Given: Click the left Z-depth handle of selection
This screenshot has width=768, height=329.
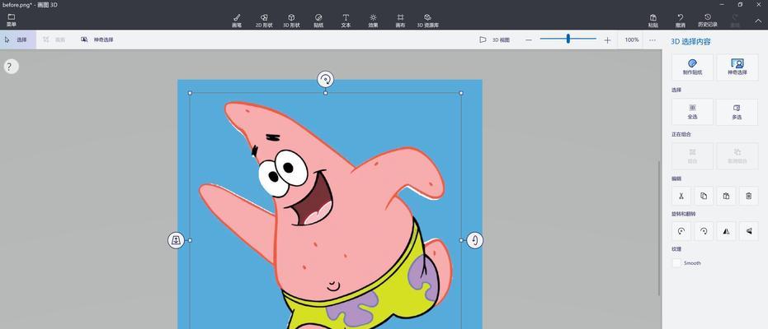Looking at the screenshot, I should click(177, 239).
